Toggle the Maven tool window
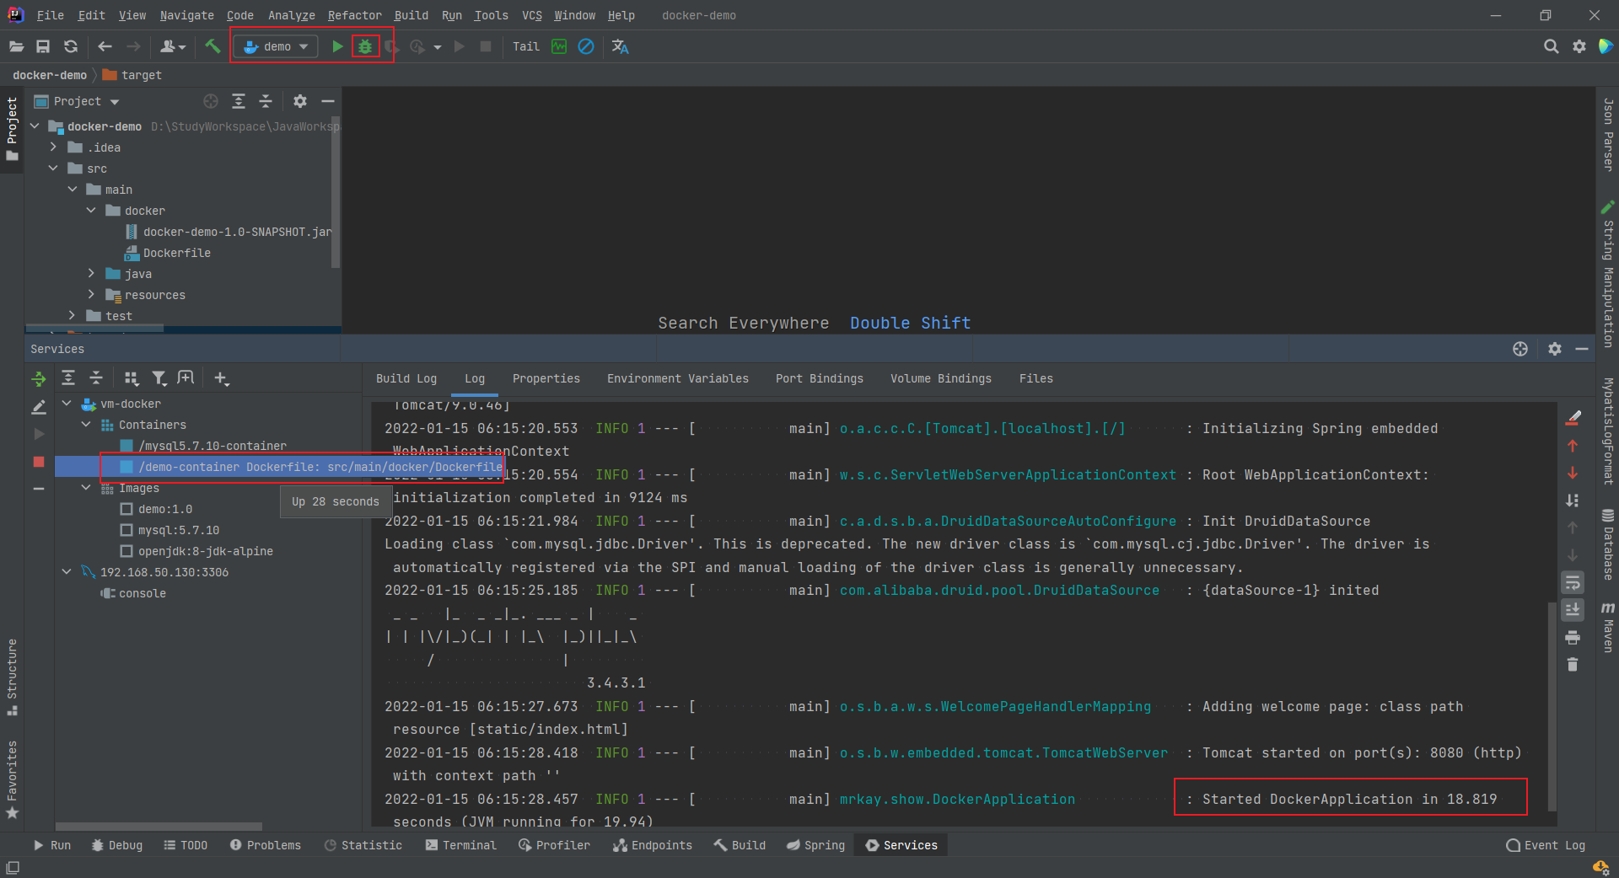 coord(1608,629)
